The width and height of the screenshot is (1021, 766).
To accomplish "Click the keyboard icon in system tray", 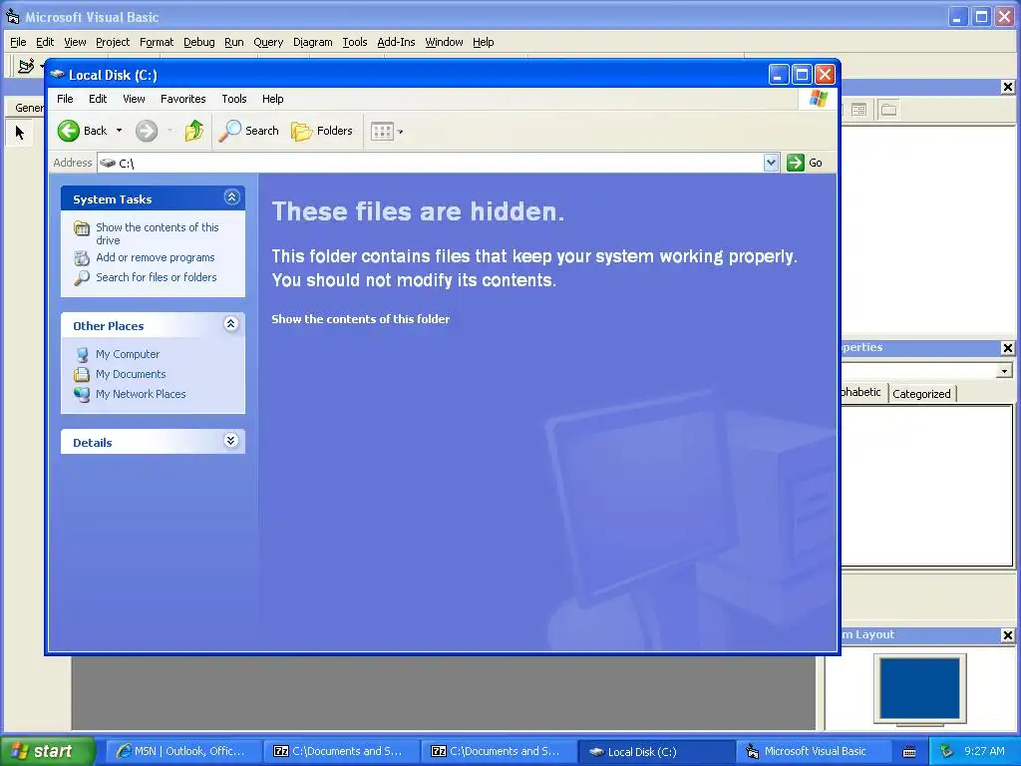I will (x=909, y=752).
